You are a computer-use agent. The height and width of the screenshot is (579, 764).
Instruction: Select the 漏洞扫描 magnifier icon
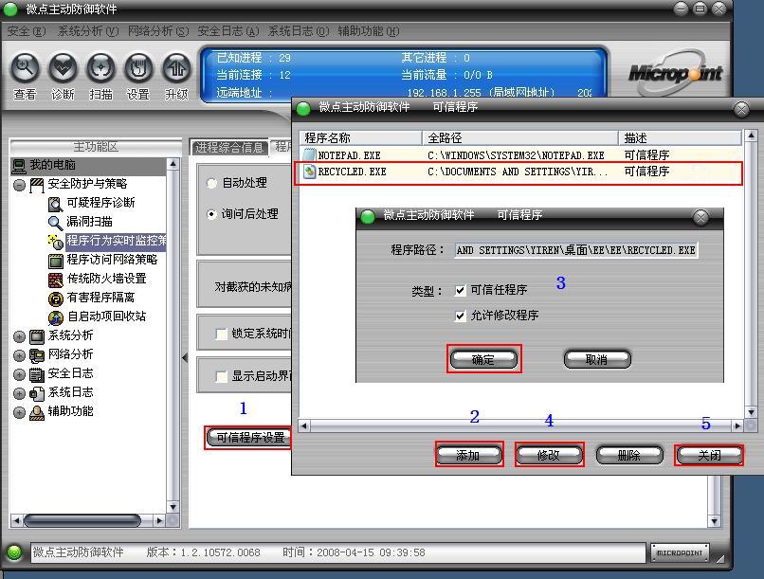pos(56,223)
